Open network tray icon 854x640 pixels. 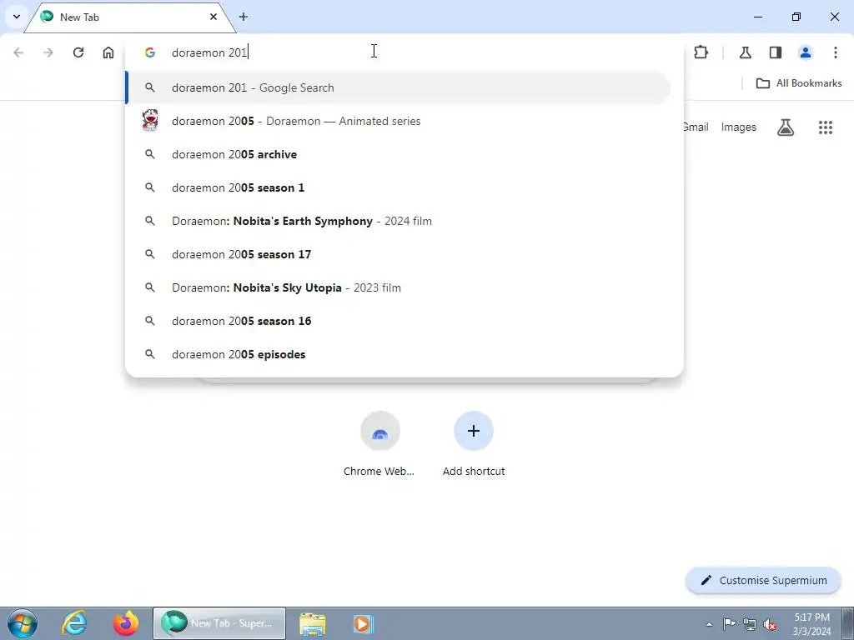(x=750, y=624)
